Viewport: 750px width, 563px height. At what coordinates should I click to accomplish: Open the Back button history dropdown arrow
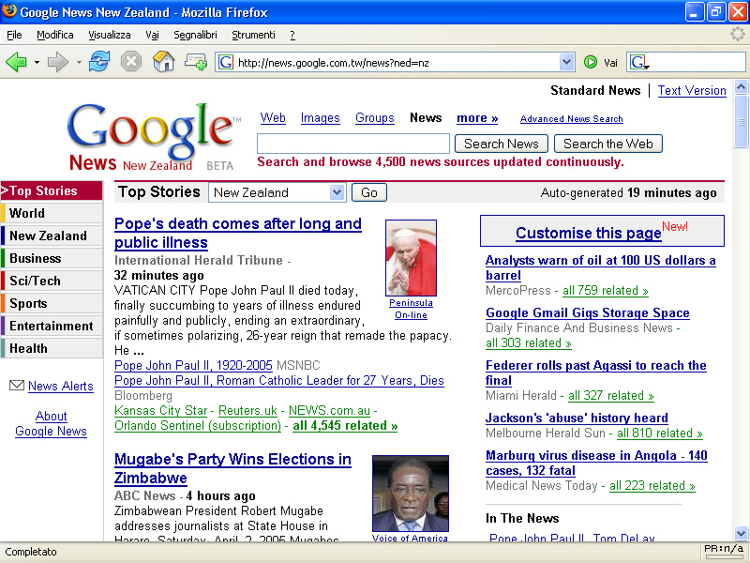[x=37, y=62]
